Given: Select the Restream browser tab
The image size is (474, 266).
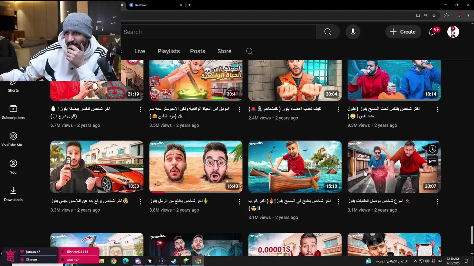Looking at the screenshot, I should 156,5.
